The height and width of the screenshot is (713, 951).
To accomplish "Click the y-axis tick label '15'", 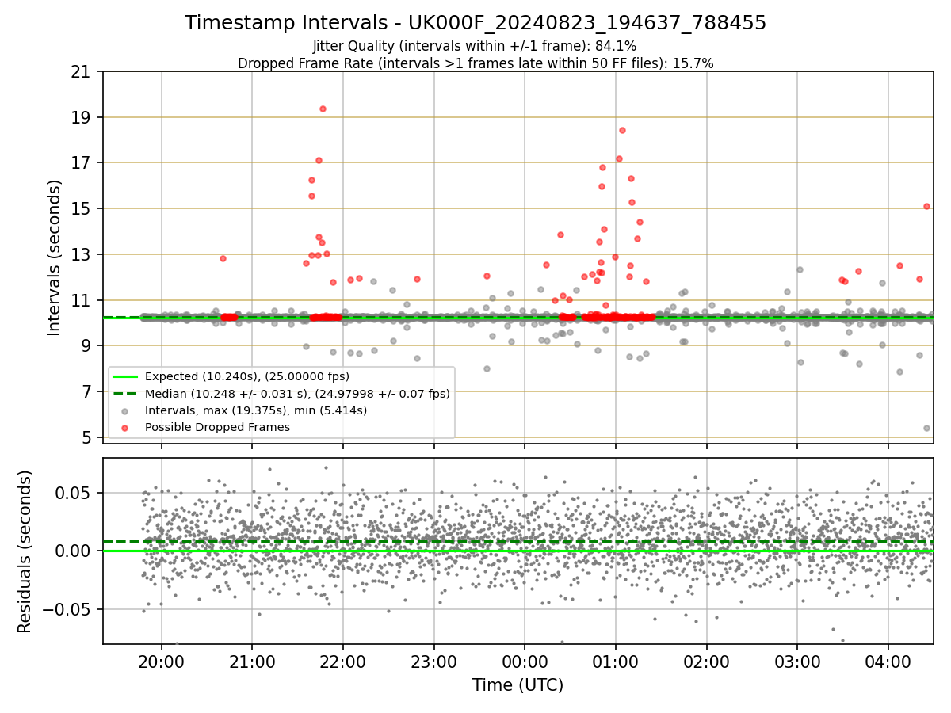I will pos(82,209).
